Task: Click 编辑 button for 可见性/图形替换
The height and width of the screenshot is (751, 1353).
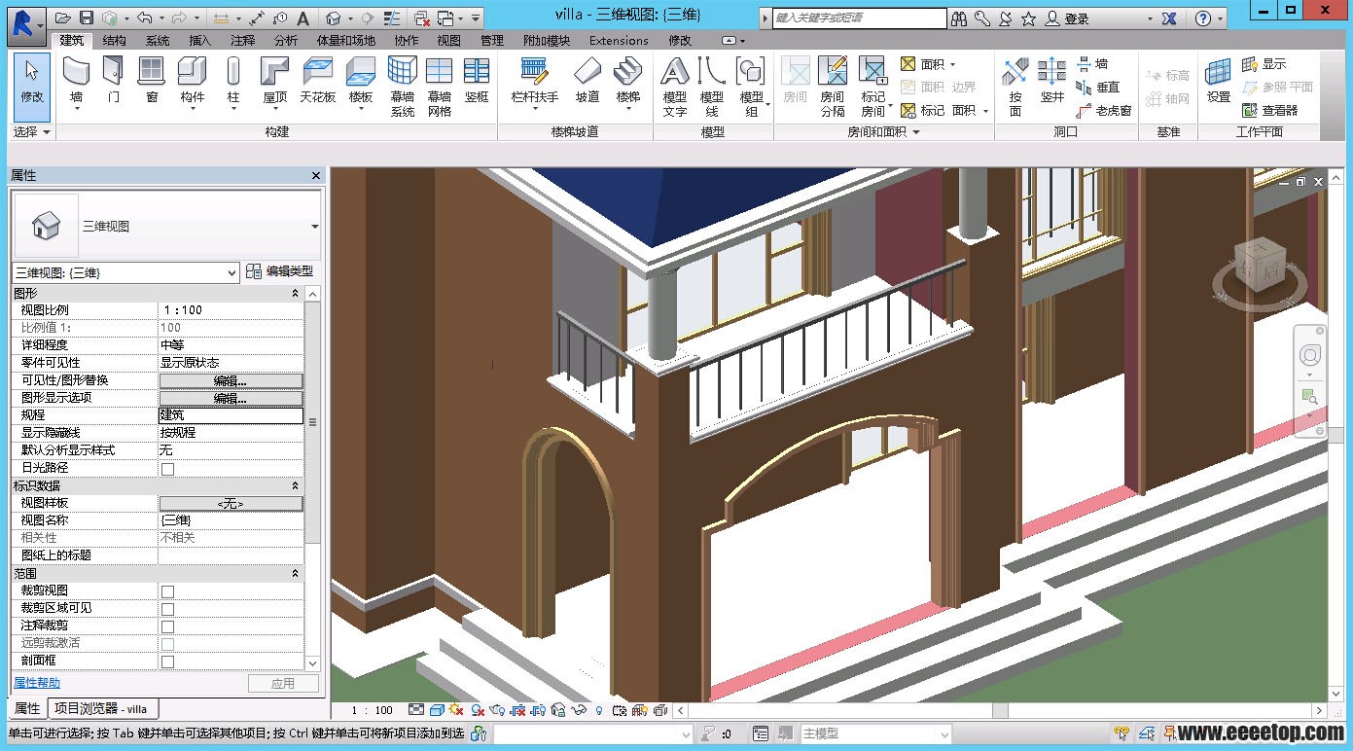Action: click(231, 380)
